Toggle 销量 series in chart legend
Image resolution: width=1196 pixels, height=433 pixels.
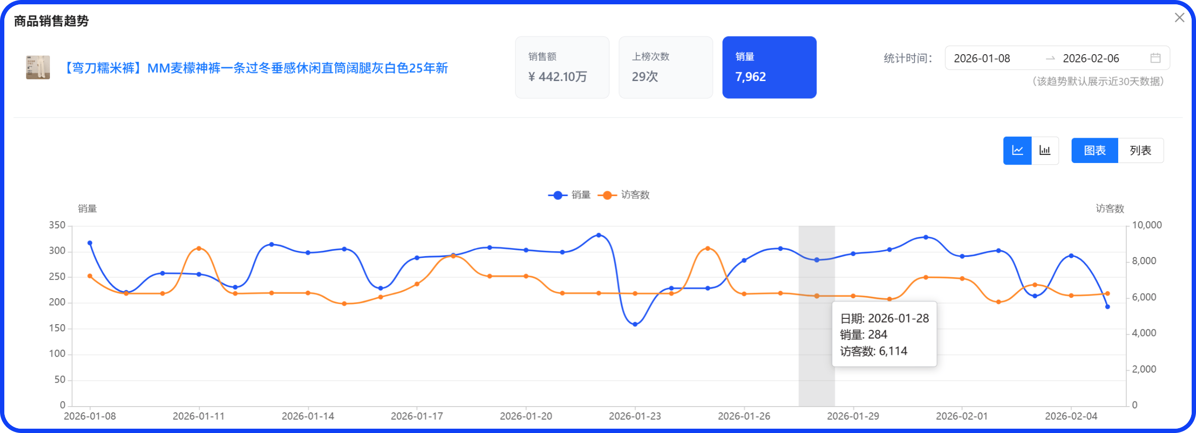click(570, 195)
